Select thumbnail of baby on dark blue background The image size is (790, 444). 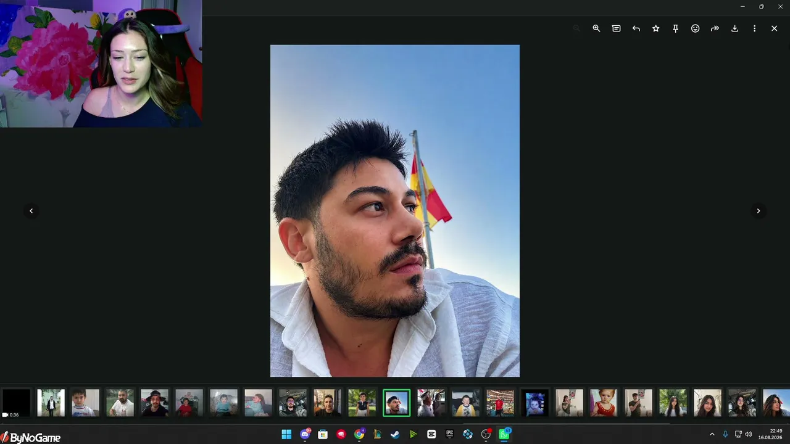pyautogui.click(x=534, y=403)
